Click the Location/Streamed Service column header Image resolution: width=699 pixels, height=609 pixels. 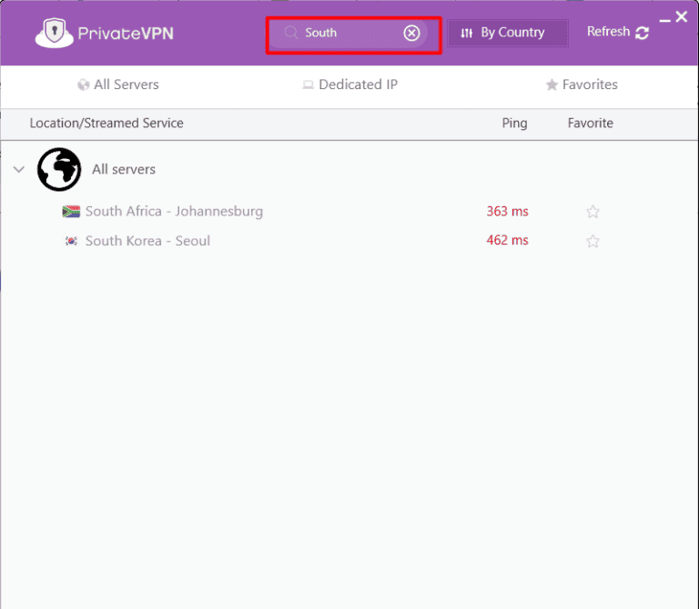(106, 124)
